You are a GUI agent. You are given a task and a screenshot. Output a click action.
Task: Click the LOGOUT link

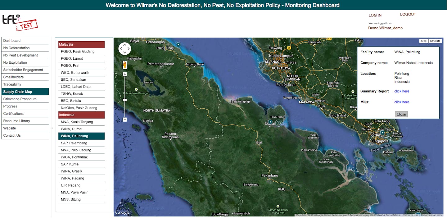click(x=408, y=14)
